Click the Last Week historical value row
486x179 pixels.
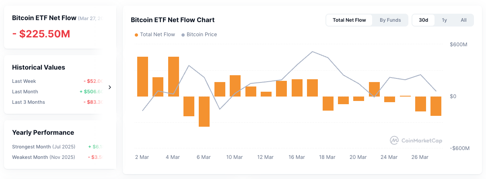tap(56, 81)
